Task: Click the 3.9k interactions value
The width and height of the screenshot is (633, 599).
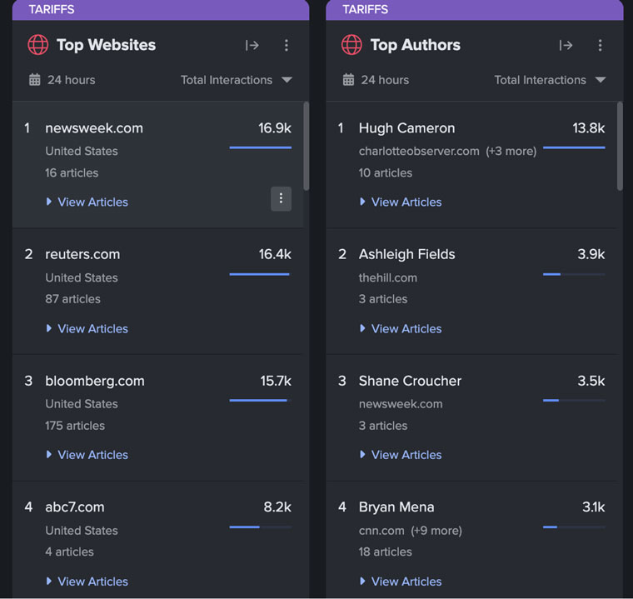Action: tap(591, 254)
